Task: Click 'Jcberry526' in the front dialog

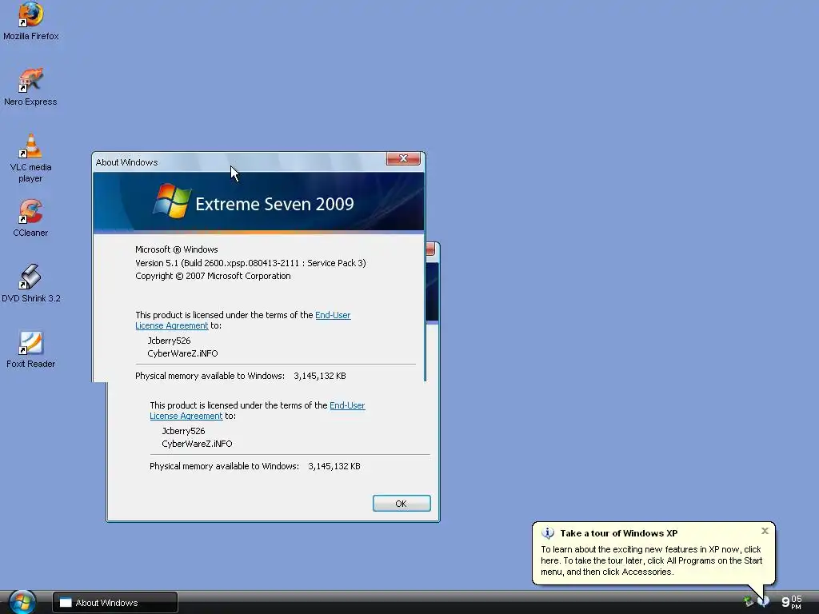Action: 169,341
